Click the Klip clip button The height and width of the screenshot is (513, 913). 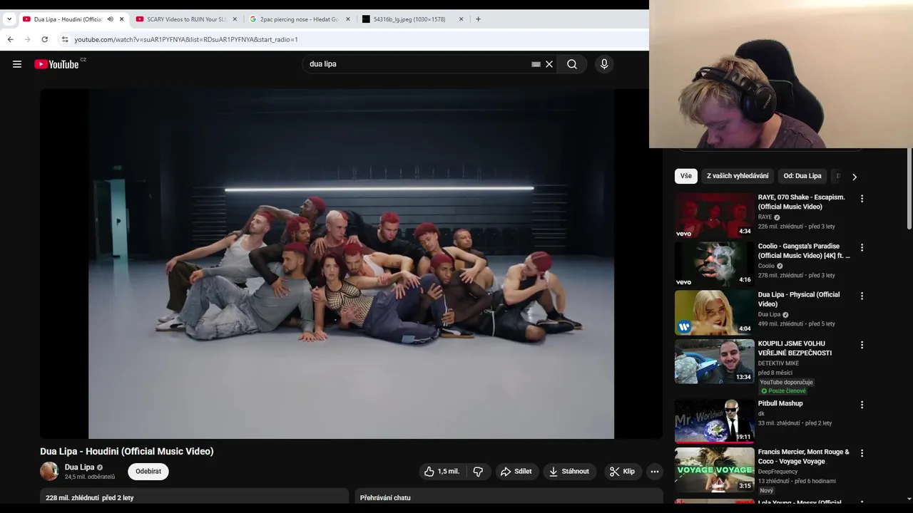(x=623, y=471)
